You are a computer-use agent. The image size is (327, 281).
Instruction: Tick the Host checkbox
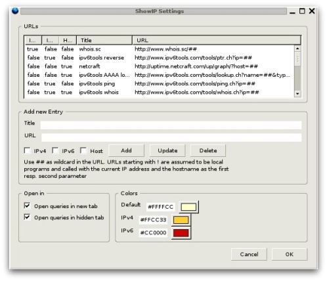(x=83, y=150)
